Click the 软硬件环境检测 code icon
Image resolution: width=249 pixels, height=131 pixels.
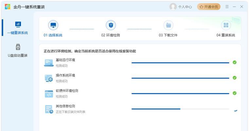coord(49,94)
